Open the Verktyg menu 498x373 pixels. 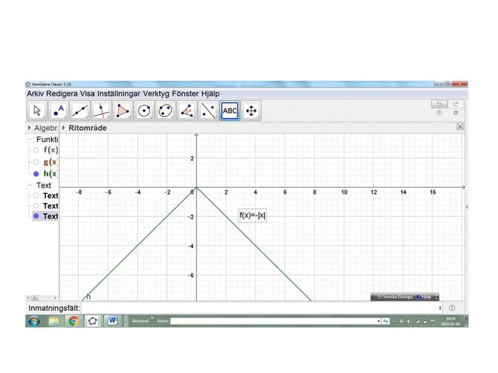click(x=155, y=93)
